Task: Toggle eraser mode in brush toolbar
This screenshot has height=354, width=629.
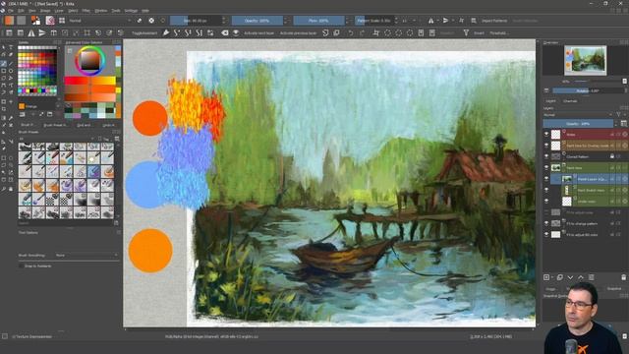Action: point(140,20)
